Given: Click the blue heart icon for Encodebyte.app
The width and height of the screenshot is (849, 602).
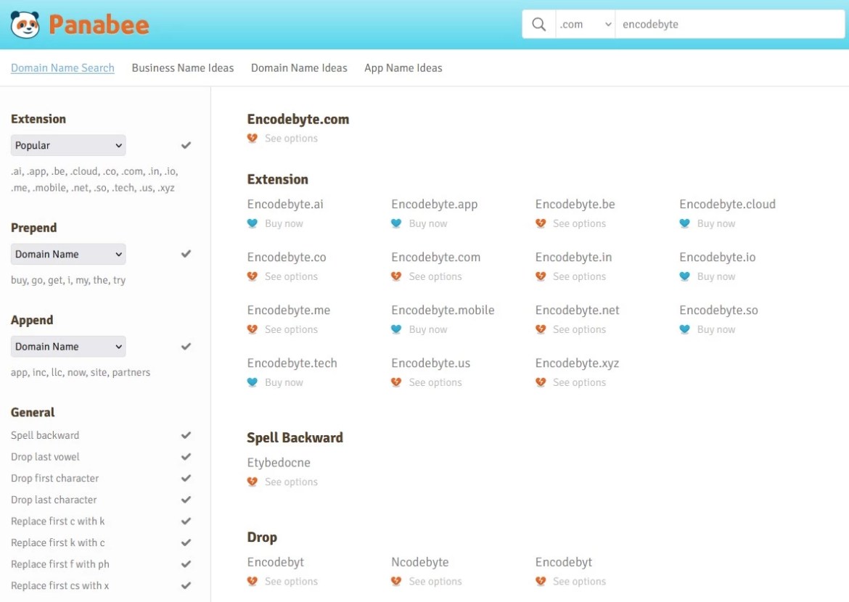Looking at the screenshot, I should [396, 223].
